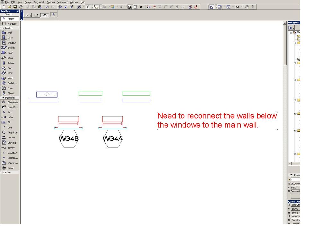Activate the Elevation tool
The width and height of the screenshot is (321, 243).
[10, 153]
